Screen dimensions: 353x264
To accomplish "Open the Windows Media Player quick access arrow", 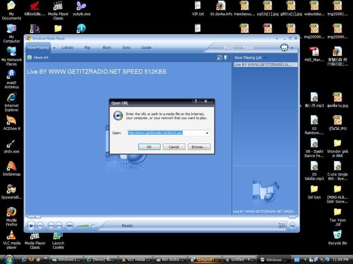I will coord(277,39).
